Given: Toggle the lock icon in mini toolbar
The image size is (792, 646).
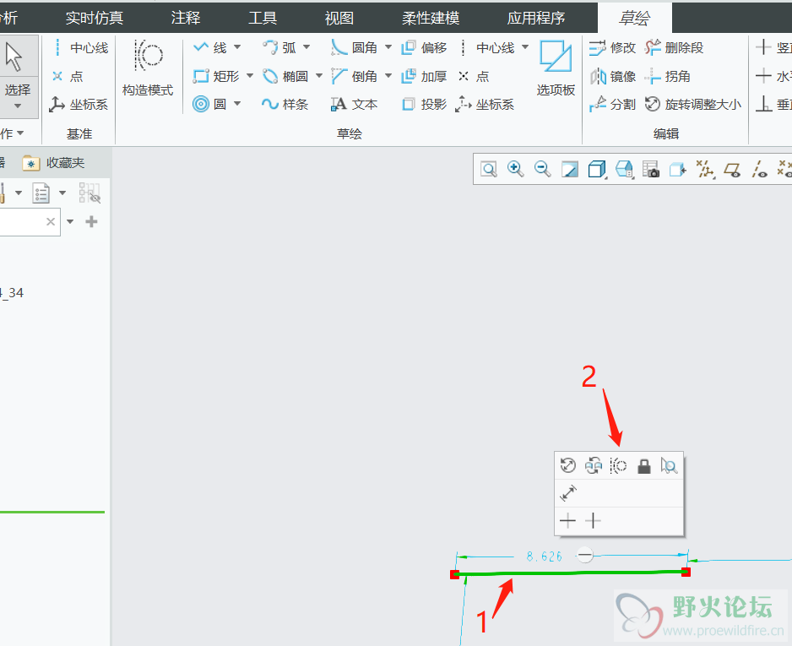Looking at the screenshot, I should coord(643,465).
